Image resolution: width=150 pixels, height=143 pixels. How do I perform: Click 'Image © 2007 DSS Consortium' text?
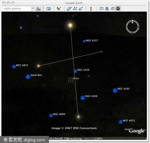[74, 128]
